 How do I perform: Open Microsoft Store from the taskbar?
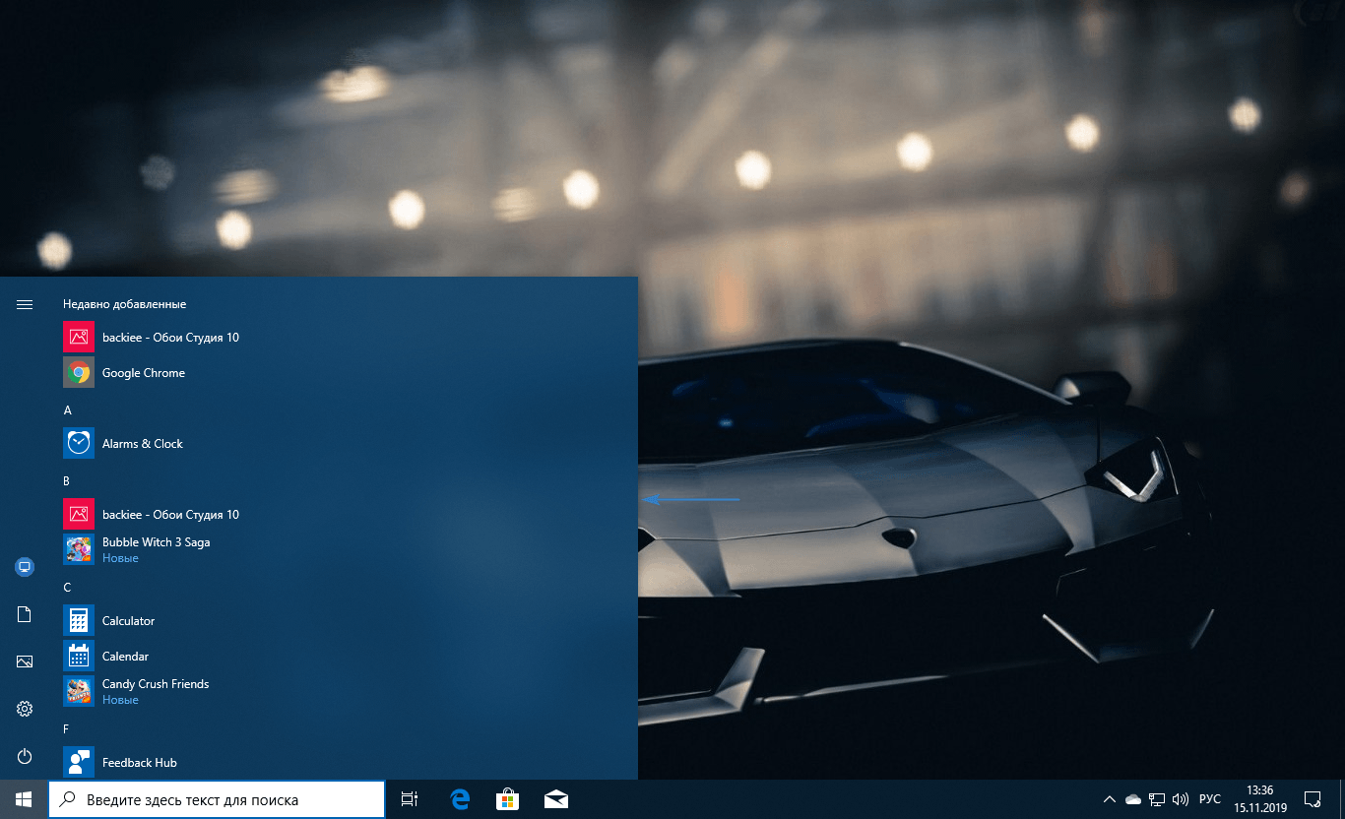(507, 799)
